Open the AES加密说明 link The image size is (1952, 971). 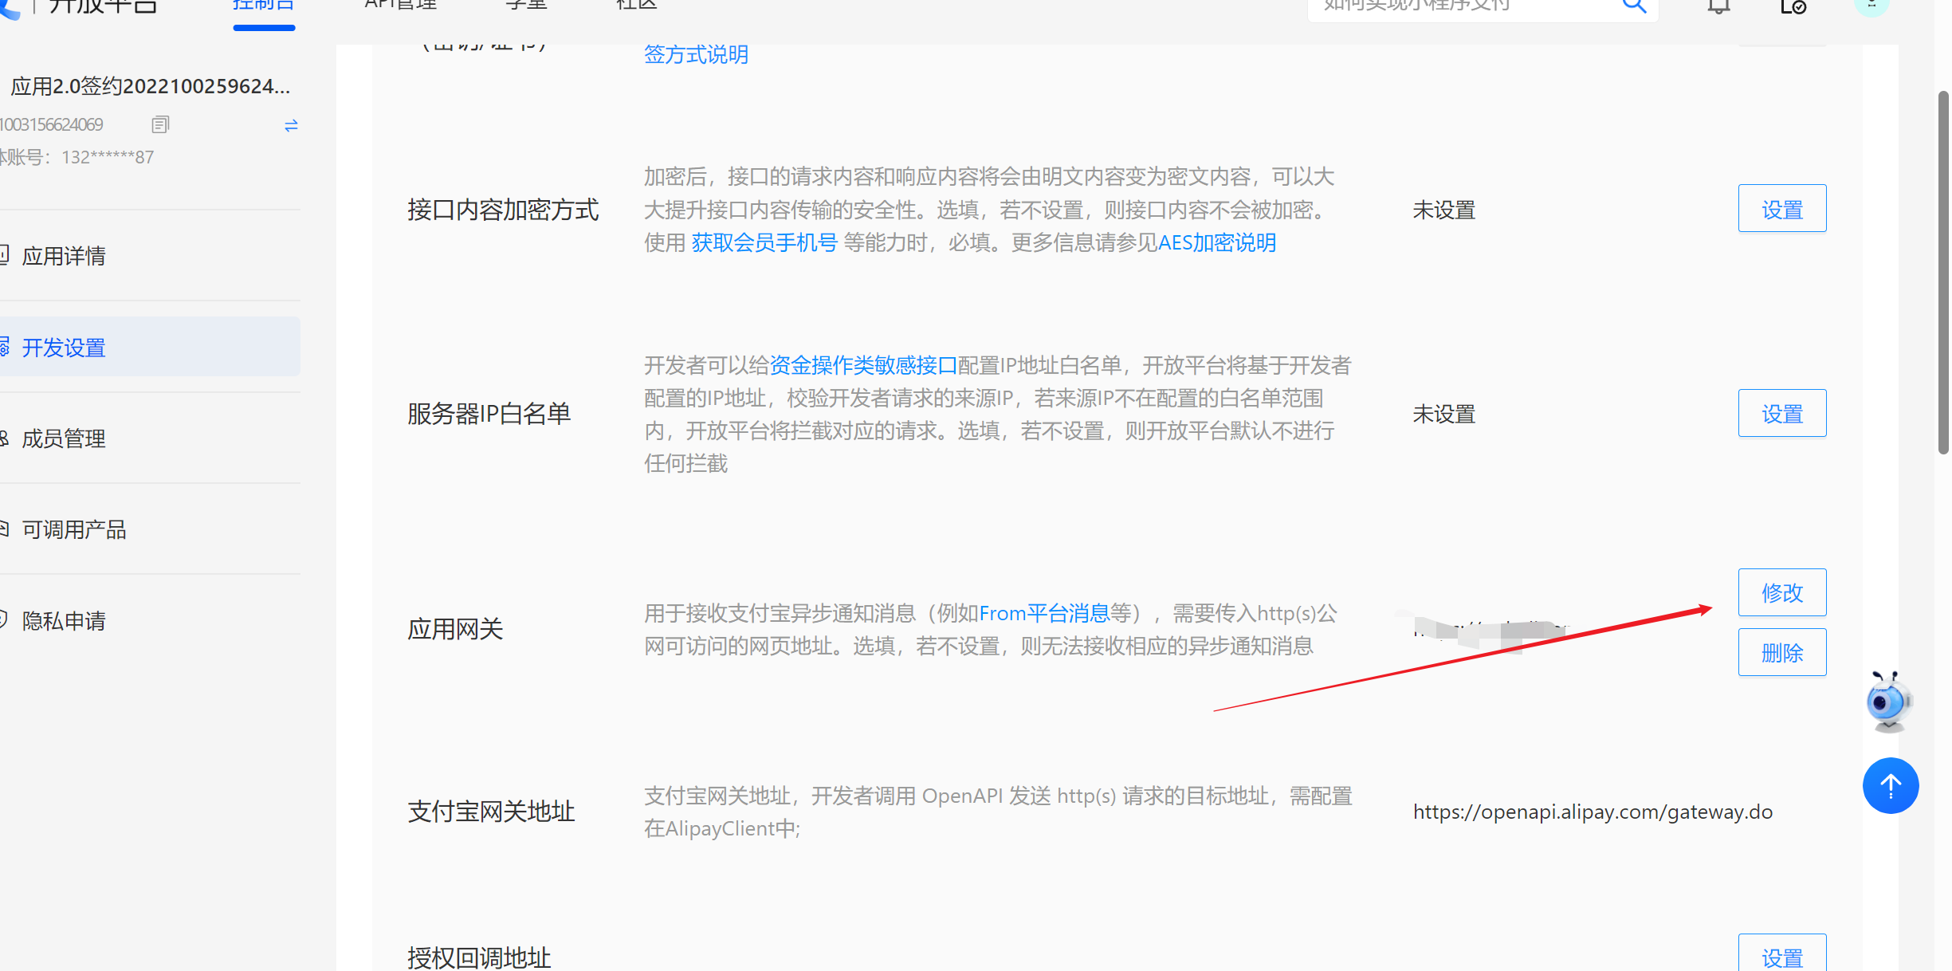[x=1216, y=242]
